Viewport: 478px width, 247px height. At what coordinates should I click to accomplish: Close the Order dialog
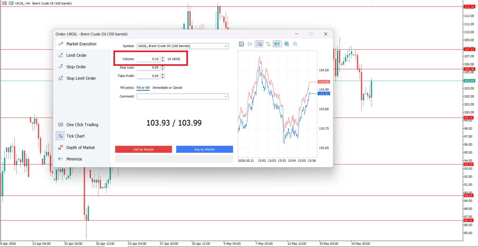coord(326,34)
